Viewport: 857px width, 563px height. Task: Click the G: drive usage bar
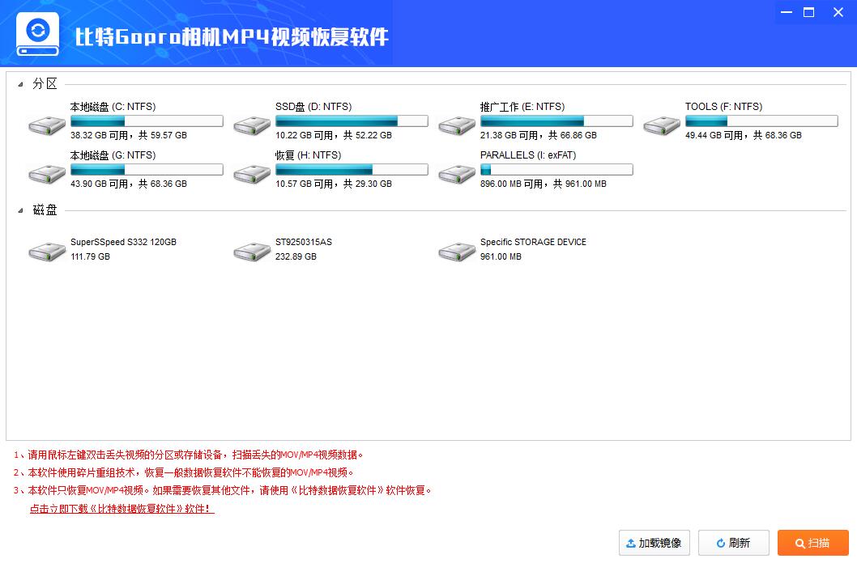(x=147, y=170)
